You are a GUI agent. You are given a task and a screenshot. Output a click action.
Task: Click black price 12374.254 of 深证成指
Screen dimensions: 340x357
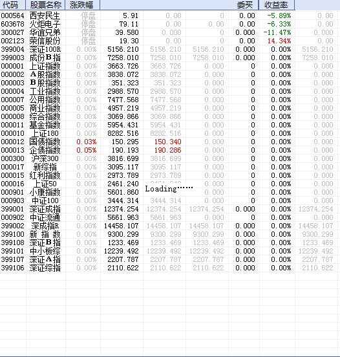click(x=122, y=210)
